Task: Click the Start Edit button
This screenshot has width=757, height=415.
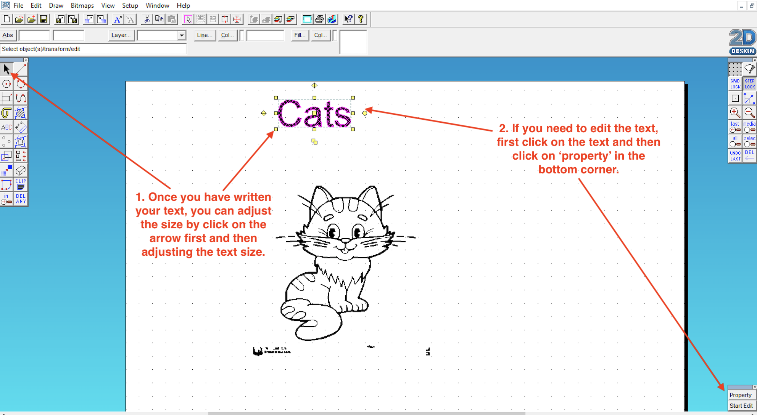Action: click(x=741, y=406)
